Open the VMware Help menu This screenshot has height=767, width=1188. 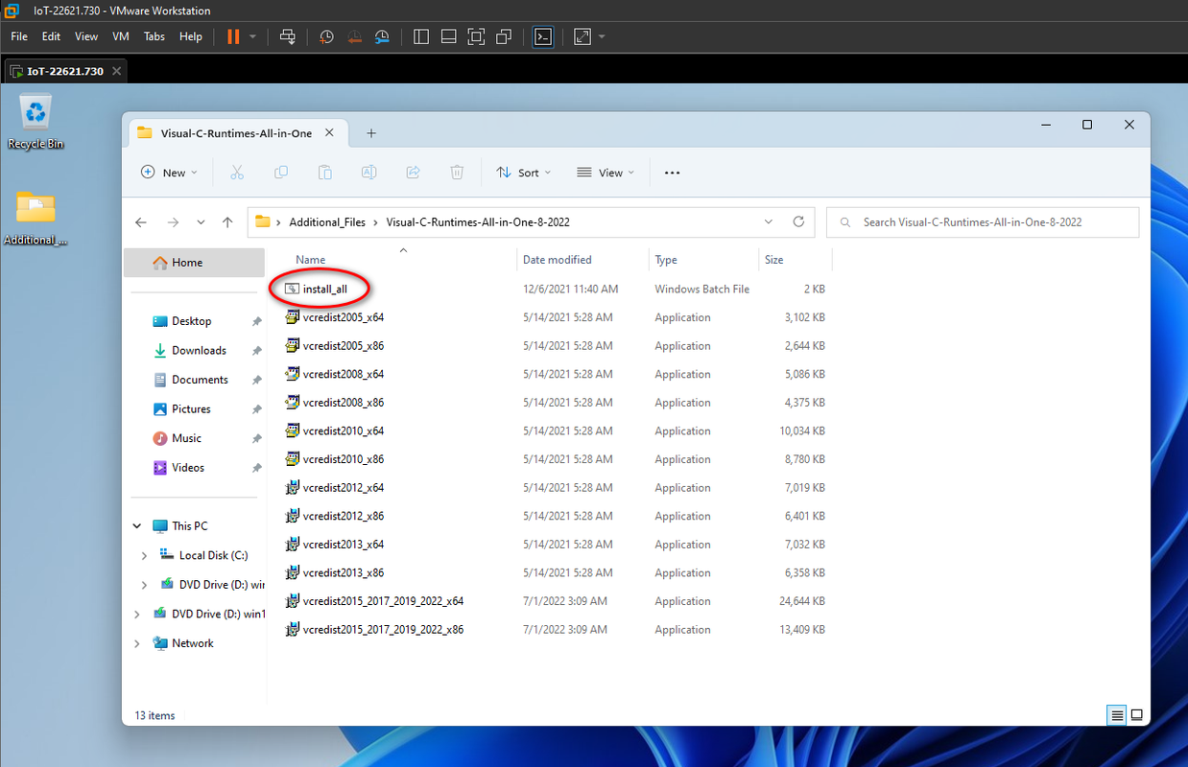pos(191,36)
